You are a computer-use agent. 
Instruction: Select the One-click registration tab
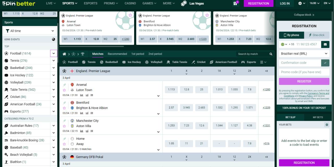coord(317,35)
